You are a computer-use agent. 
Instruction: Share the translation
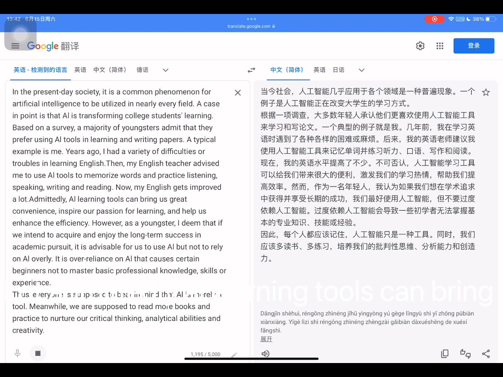click(x=486, y=354)
